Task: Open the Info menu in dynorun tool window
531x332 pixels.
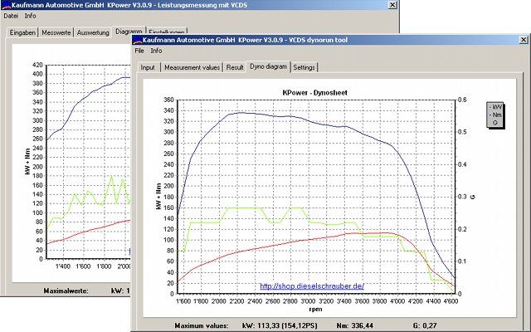Action: click(x=156, y=51)
